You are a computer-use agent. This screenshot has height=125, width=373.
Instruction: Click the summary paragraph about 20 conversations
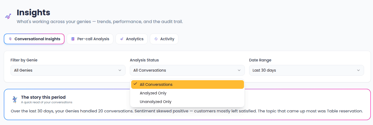[187, 111]
